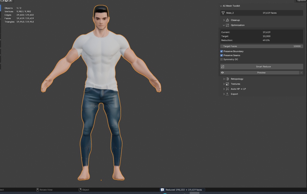Click the Object mouse icon in status bar
The image size is (307, 194).
tap(80, 190)
